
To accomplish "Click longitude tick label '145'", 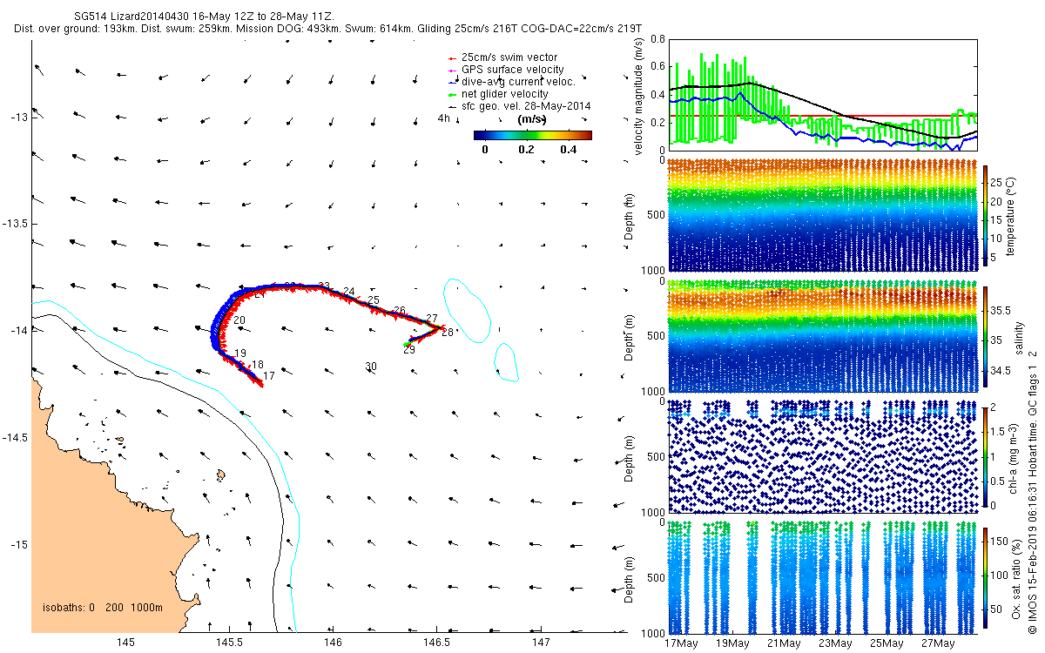I will (x=125, y=643).
